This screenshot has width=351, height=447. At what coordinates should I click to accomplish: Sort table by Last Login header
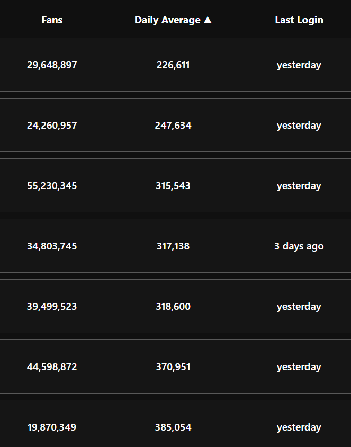coord(299,20)
